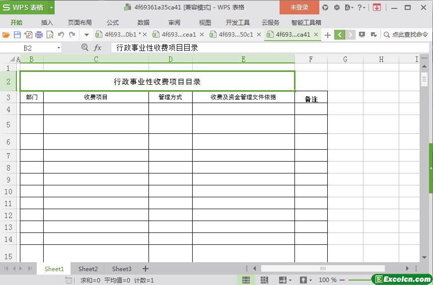Go to next document tab with gray arrow
The height and width of the screenshot is (285, 433).
(350, 35)
